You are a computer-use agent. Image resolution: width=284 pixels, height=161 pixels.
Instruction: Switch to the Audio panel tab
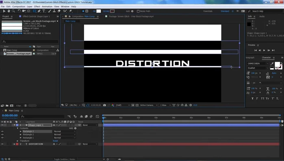pos(262,16)
